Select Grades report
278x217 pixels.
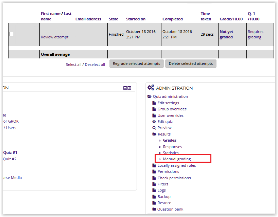(x=170, y=140)
